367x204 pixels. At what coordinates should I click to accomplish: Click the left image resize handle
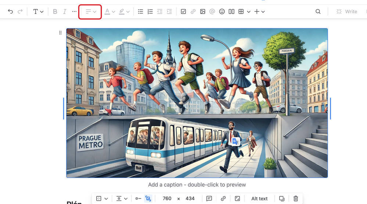64,108
